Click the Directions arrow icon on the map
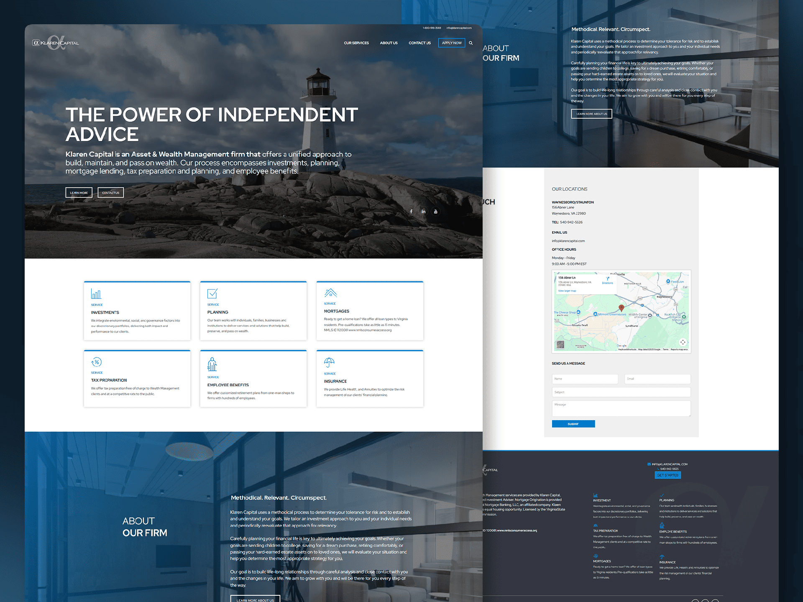 (608, 278)
